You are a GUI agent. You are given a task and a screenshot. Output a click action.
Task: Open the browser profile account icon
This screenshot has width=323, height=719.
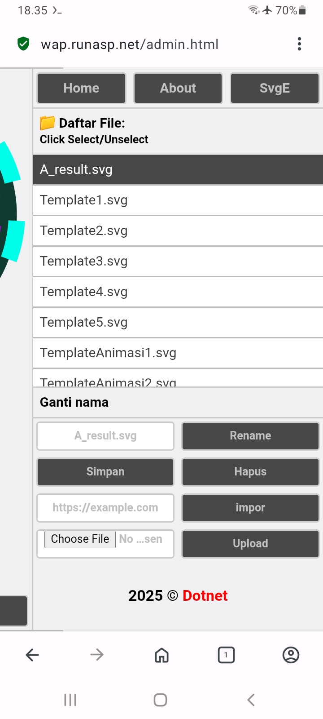click(291, 655)
